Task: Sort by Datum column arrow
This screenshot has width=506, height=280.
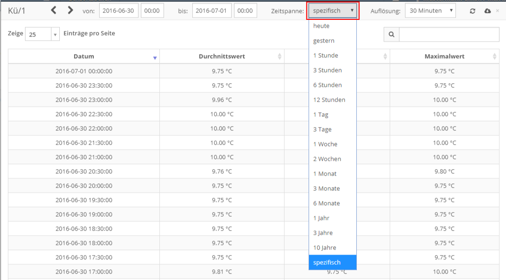Action: tap(155, 58)
